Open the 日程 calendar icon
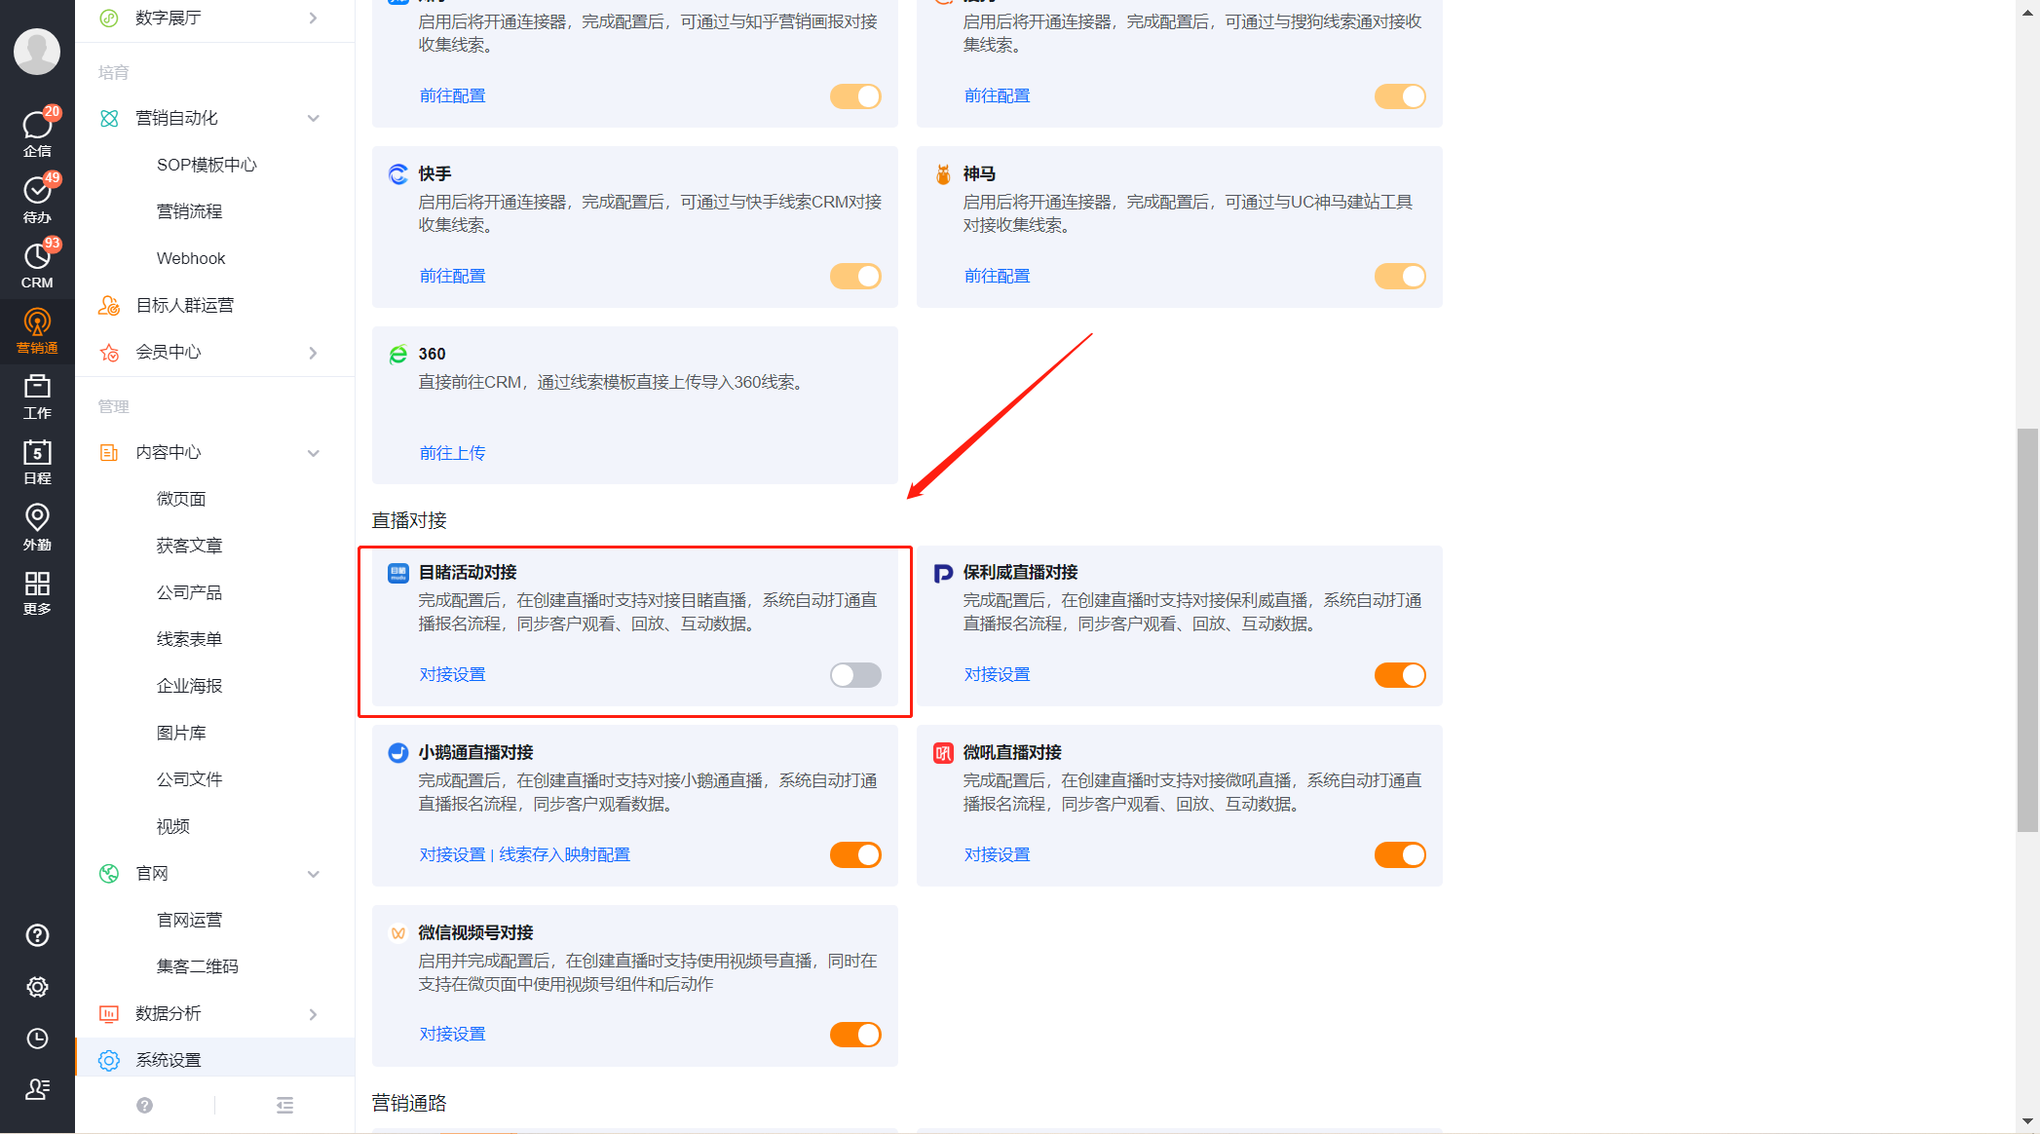This screenshot has width=2040, height=1134. tap(37, 462)
